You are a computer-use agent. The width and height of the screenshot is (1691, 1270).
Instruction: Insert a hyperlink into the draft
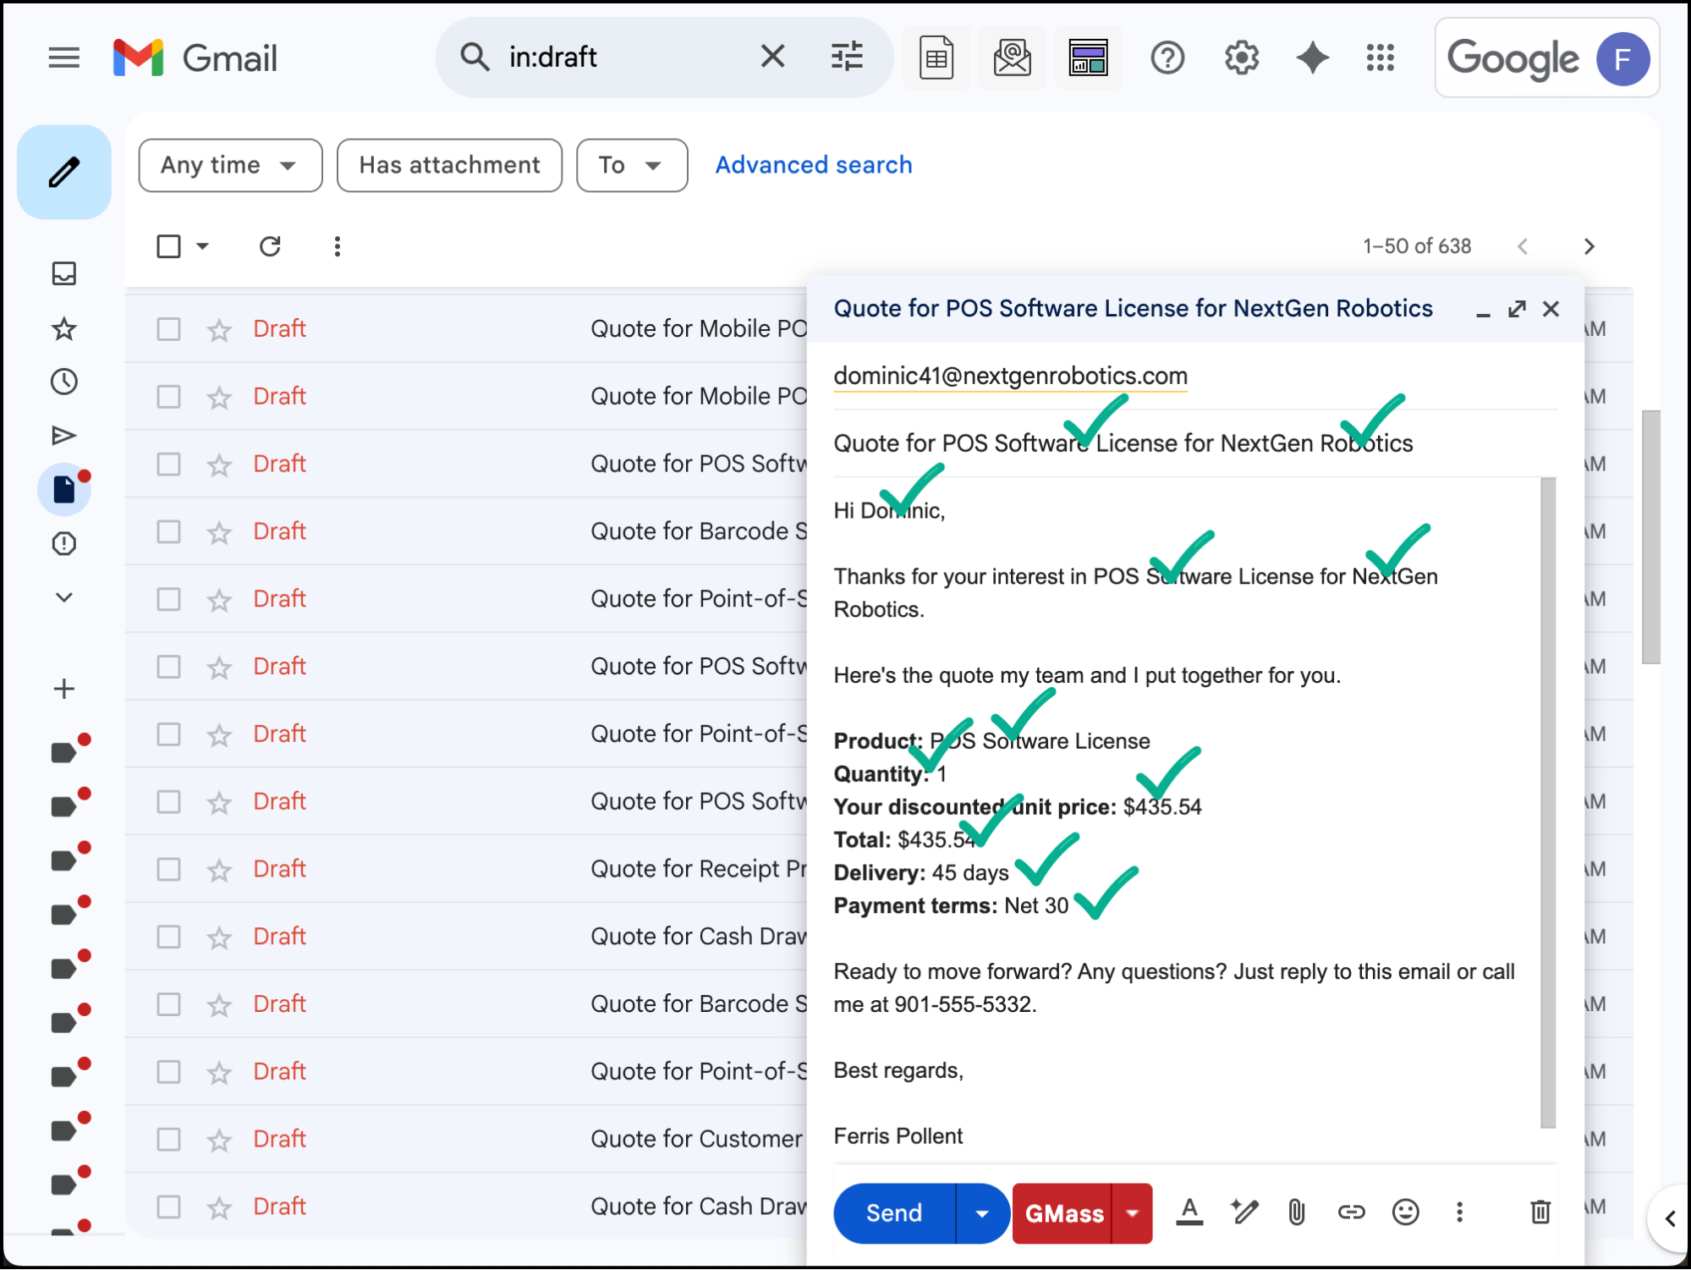1351,1212
